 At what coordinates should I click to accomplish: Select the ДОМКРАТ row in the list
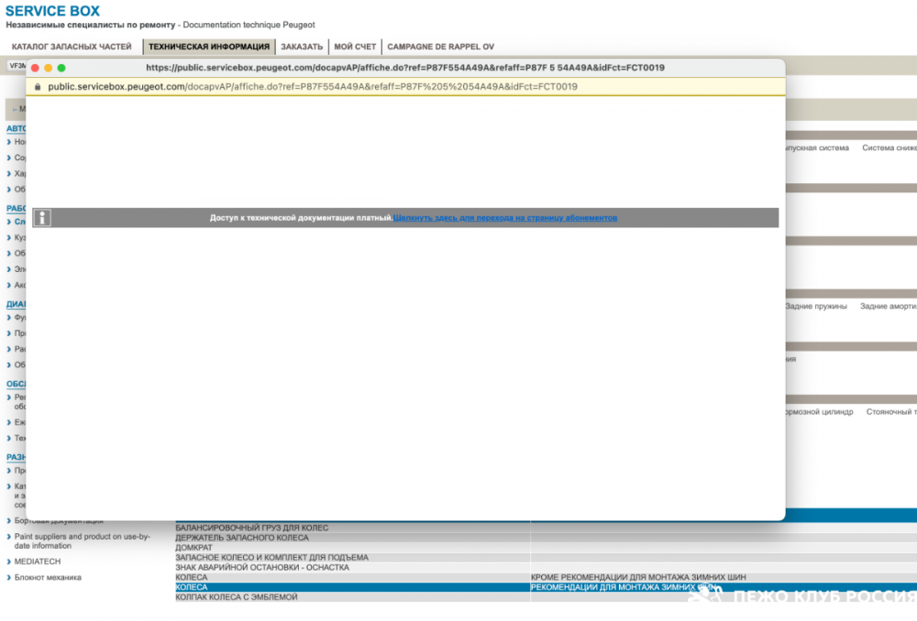pos(193,548)
